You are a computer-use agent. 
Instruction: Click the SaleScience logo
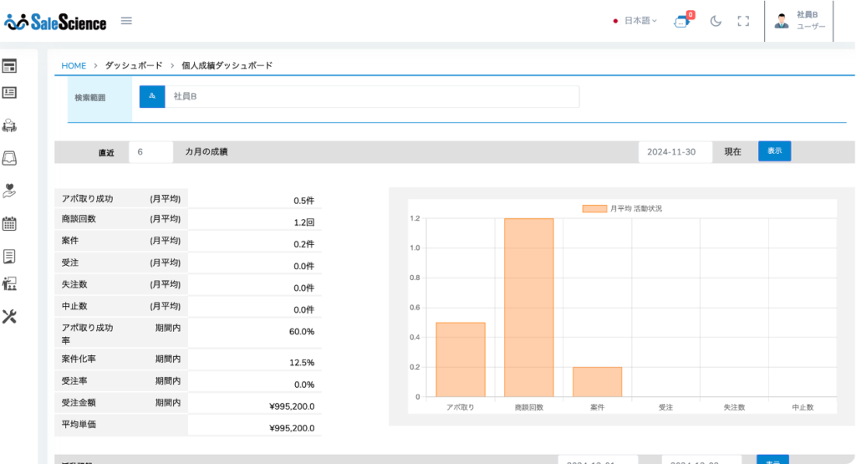tap(56, 22)
